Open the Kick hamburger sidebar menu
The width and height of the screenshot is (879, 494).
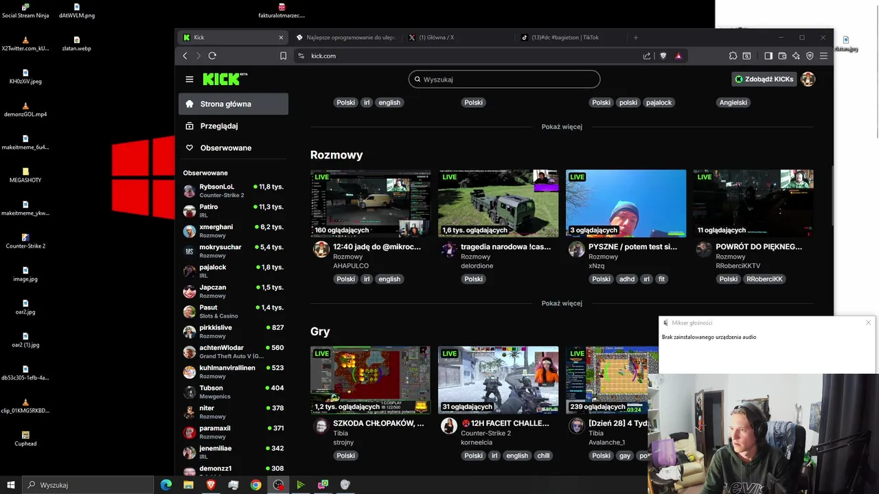(x=190, y=79)
